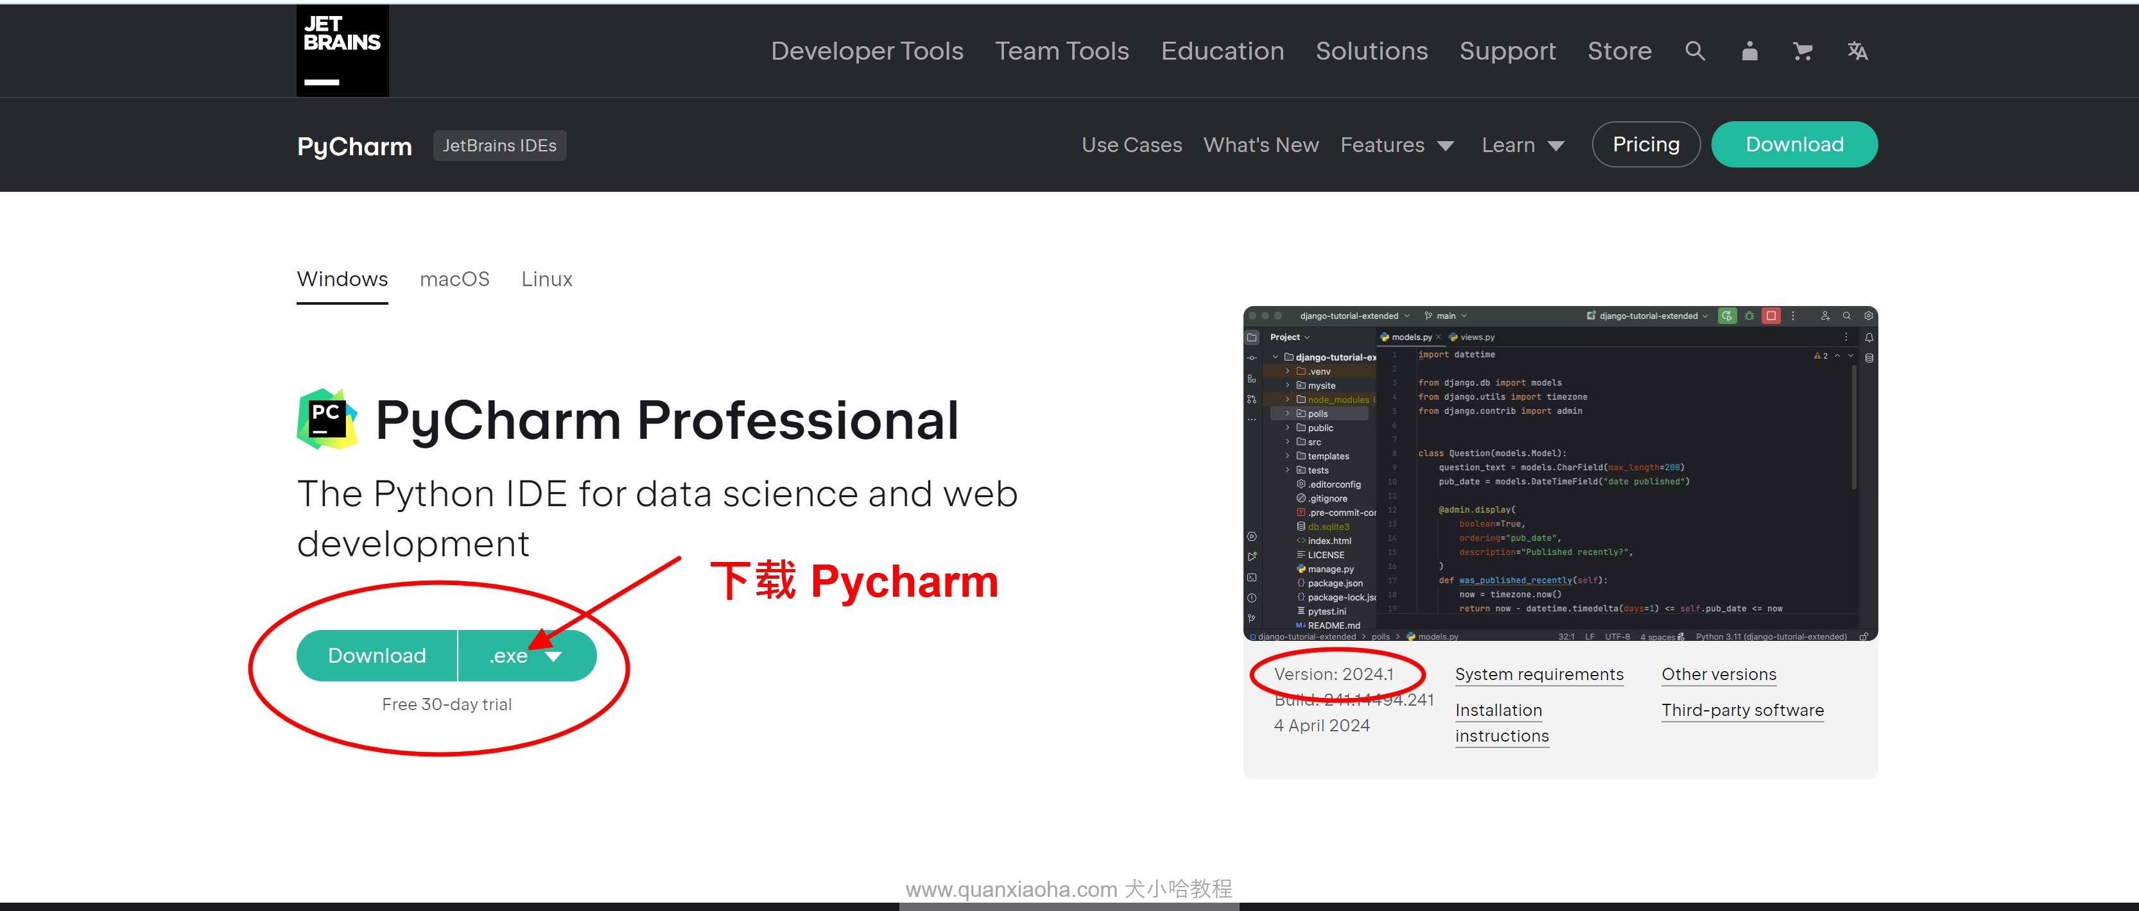The width and height of the screenshot is (2139, 911).
Task: Select the Windows tab
Action: click(x=342, y=280)
